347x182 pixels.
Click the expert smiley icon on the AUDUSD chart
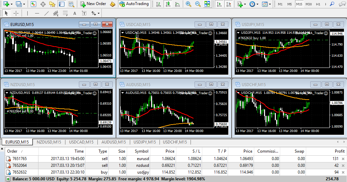point(210,93)
